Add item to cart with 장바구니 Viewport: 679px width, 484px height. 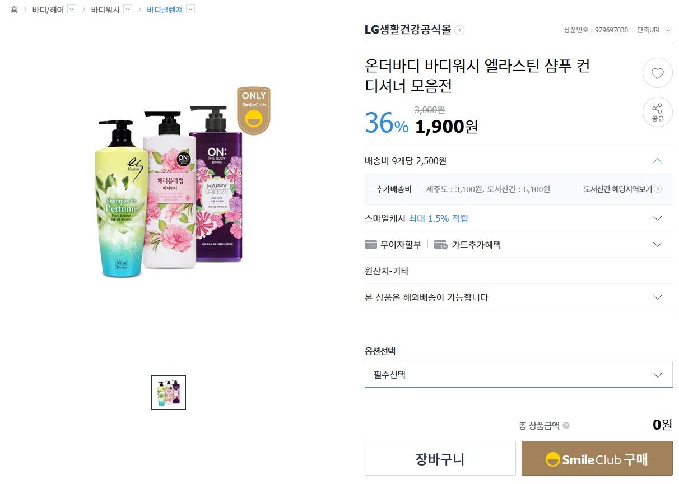click(440, 459)
